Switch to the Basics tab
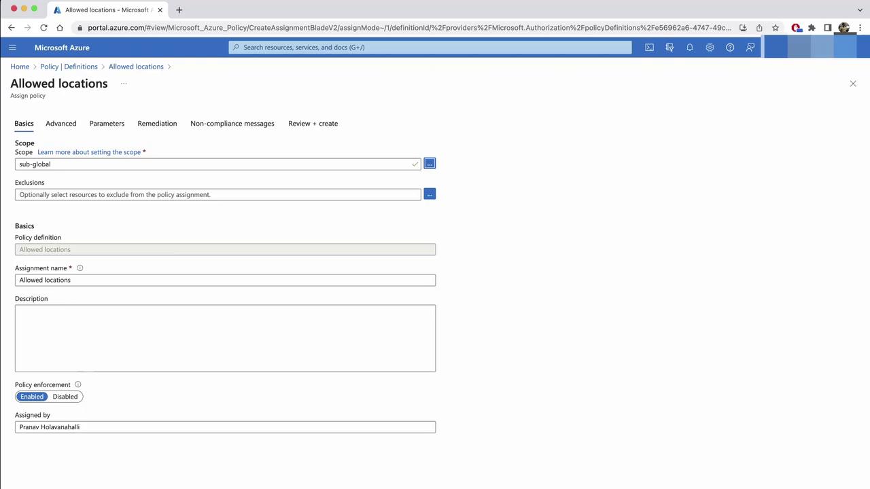870x489 pixels. (x=24, y=124)
